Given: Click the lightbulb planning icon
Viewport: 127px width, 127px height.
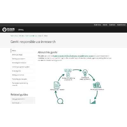Looking at the screenshot, I should (85, 73).
